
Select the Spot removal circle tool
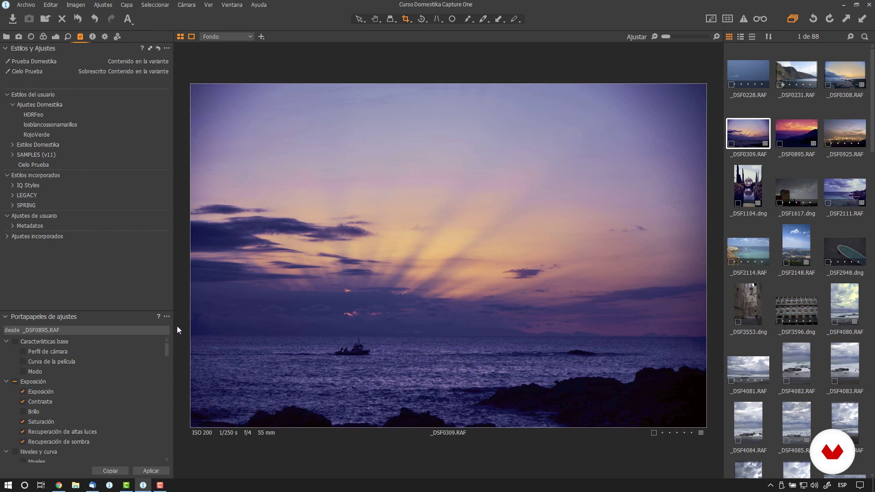(x=452, y=19)
